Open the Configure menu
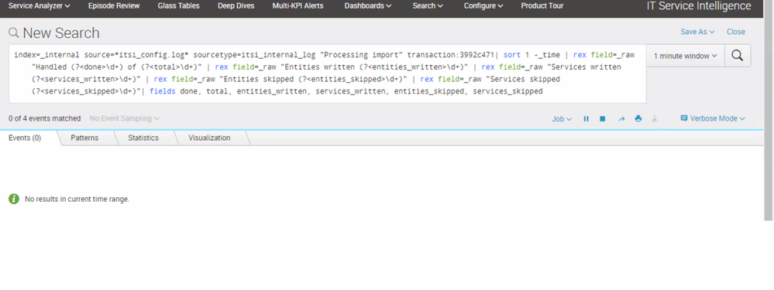The width and height of the screenshot is (774, 290). pyautogui.click(x=483, y=6)
